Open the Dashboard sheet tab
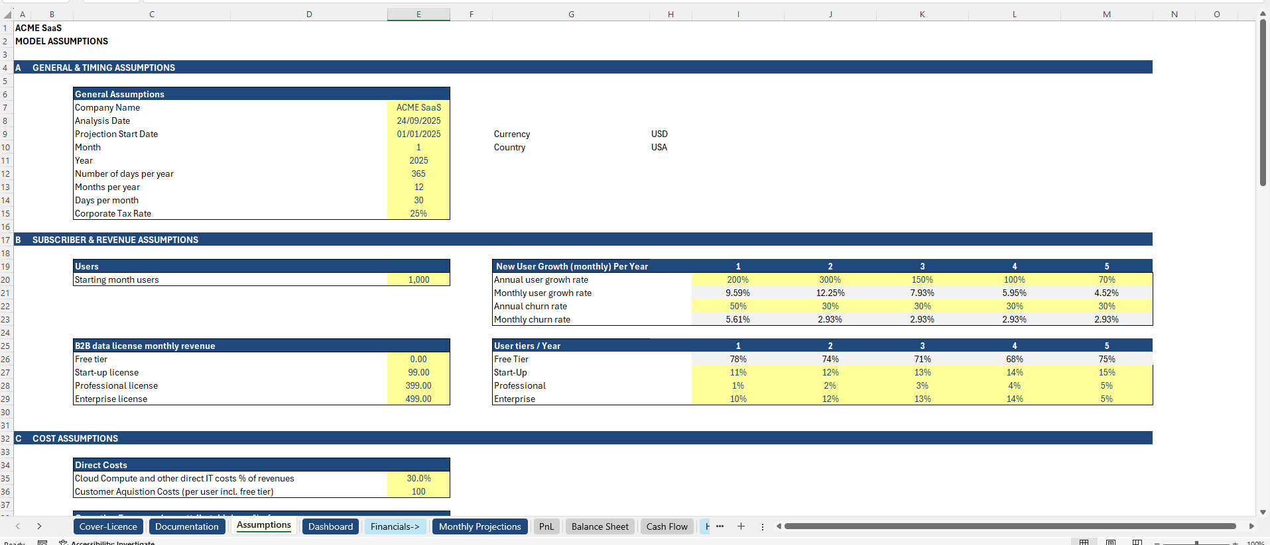Viewport: 1270px width, 545px height. [x=330, y=526]
